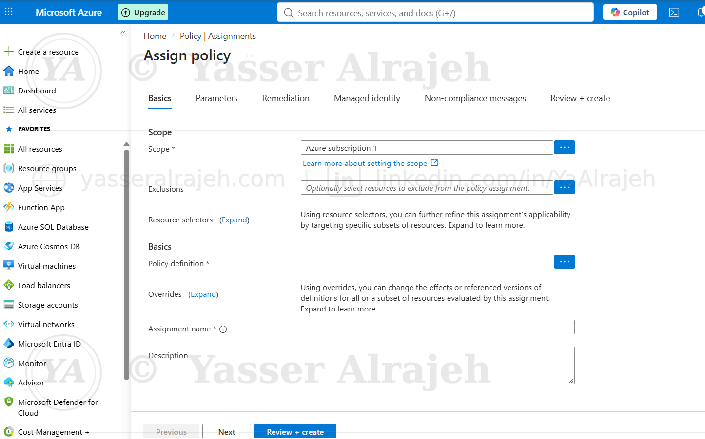This screenshot has height=439, width=705.
Task: Click the Function App lightning icon
Action: [x=9, y=207]
